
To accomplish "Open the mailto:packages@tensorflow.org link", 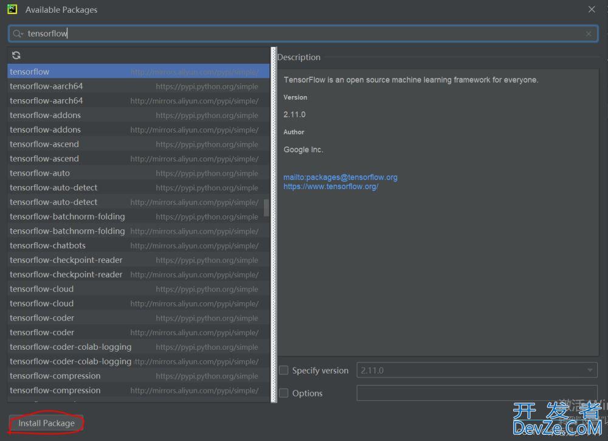I will [x=340, y=177].
